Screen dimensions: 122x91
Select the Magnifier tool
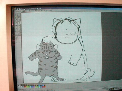tap(19, 20)
